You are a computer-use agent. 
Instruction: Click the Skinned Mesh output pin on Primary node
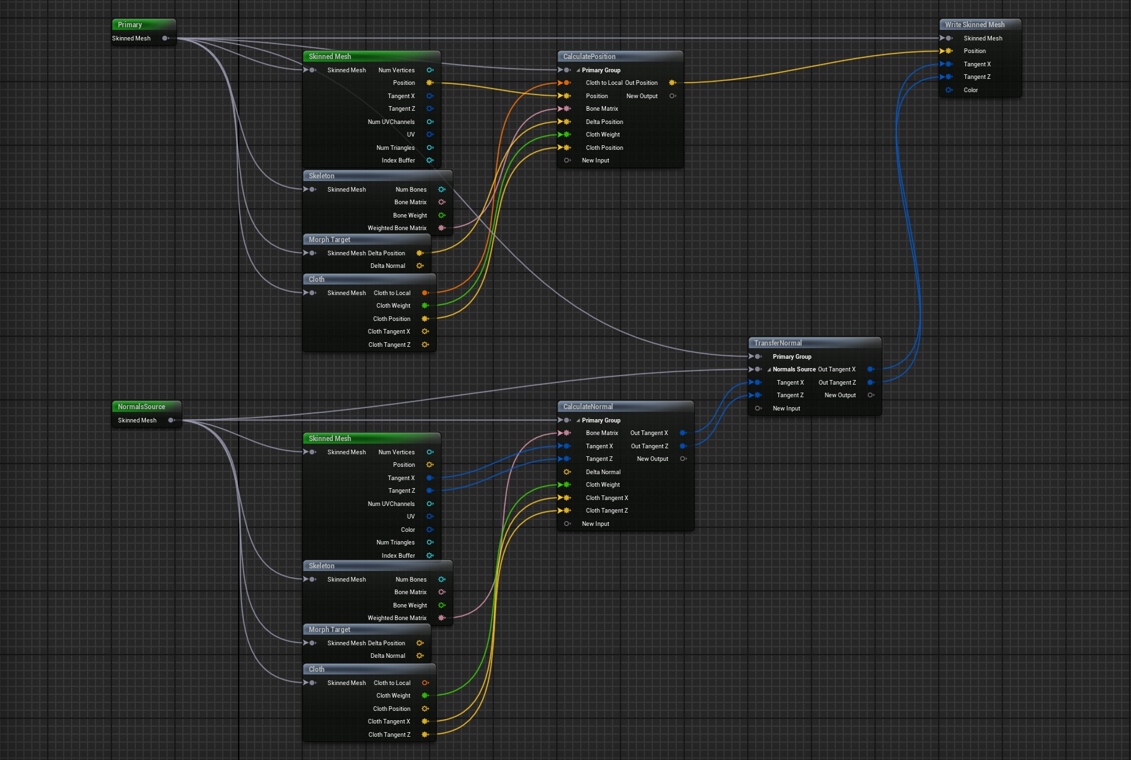tap(165, 38)
